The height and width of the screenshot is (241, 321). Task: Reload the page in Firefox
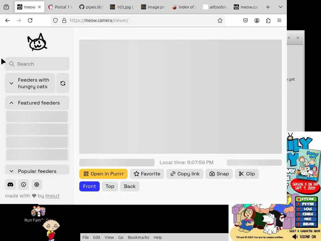click(x=30, y=20)
